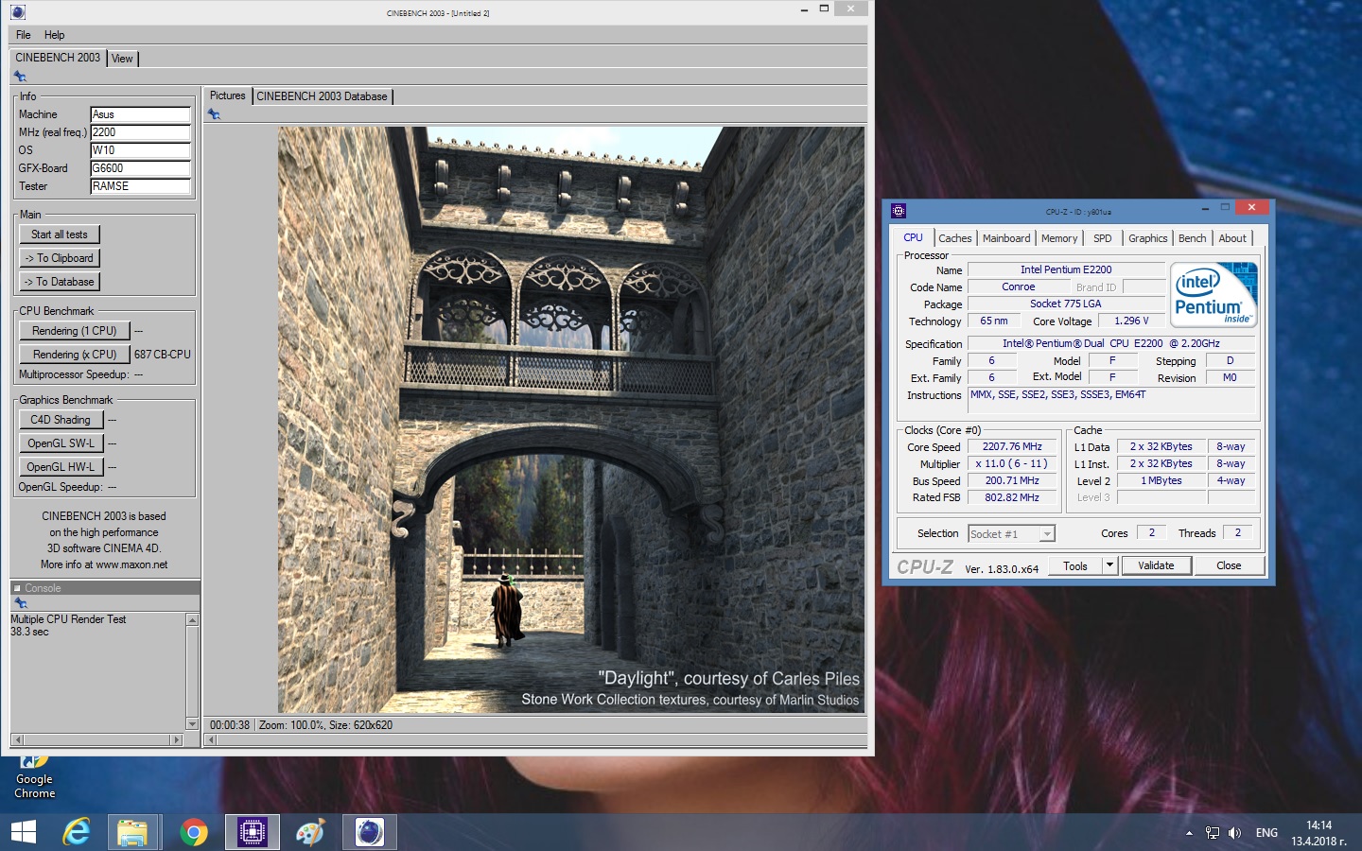
Task: Click the network icon in system tray
Action: 1213,833
